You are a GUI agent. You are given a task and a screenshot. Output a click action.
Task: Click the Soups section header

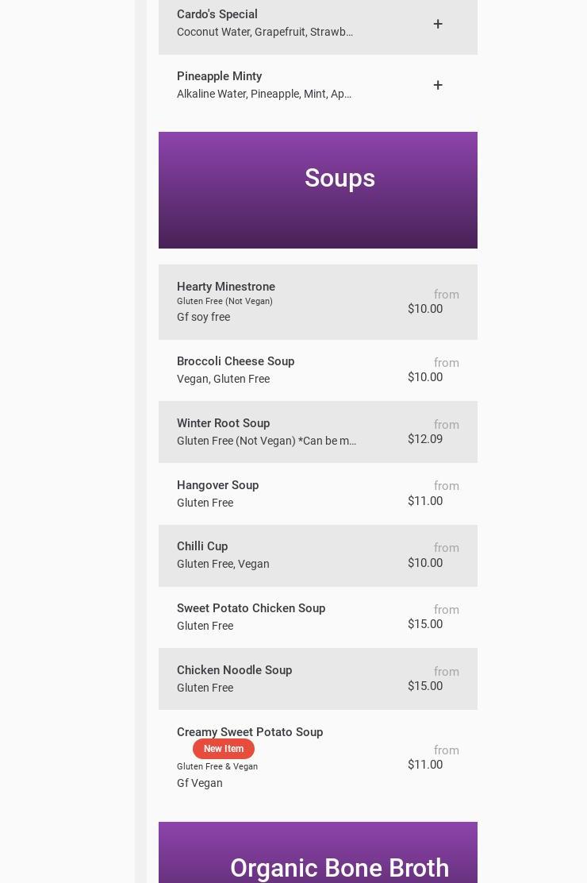point(340,179)
